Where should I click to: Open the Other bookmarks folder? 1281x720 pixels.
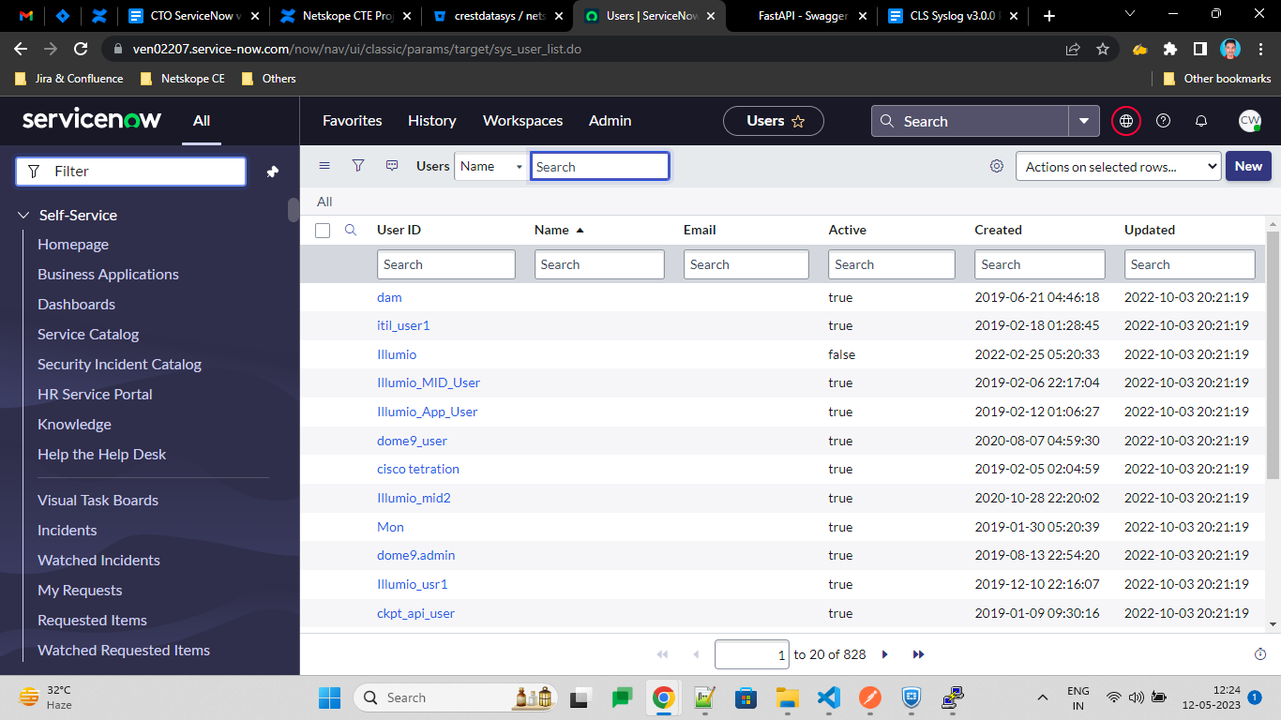click(x=1217, y=79)
